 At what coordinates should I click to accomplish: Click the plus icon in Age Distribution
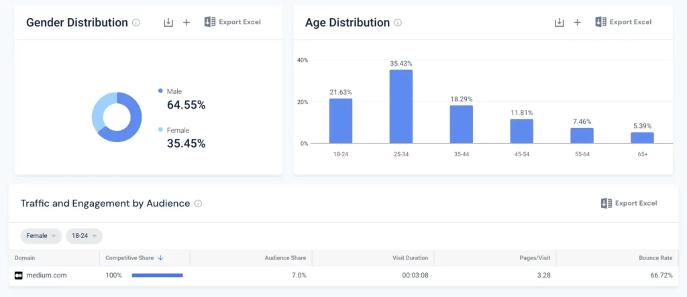(577, 23)
